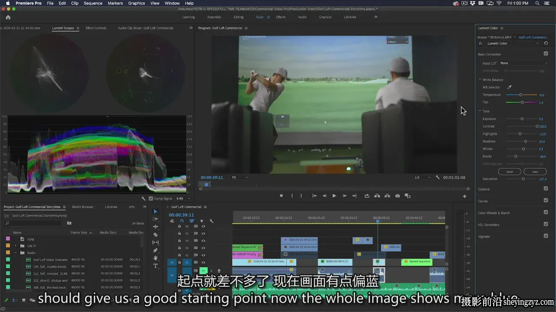Go to Home screen icon
The width and height of the screenshot is (556, 312).
8,17
